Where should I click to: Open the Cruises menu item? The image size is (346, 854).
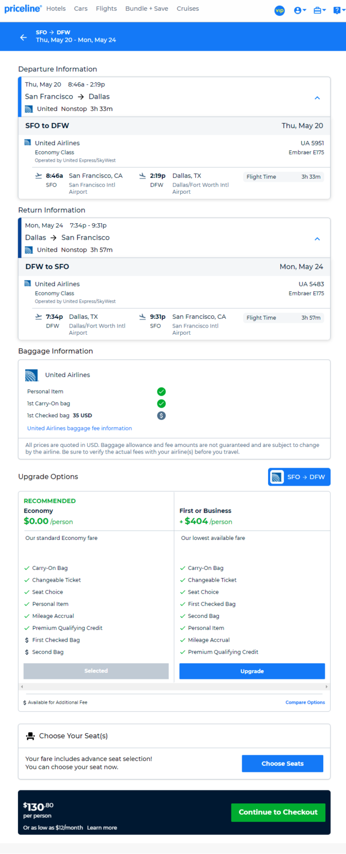coord(187,9)
